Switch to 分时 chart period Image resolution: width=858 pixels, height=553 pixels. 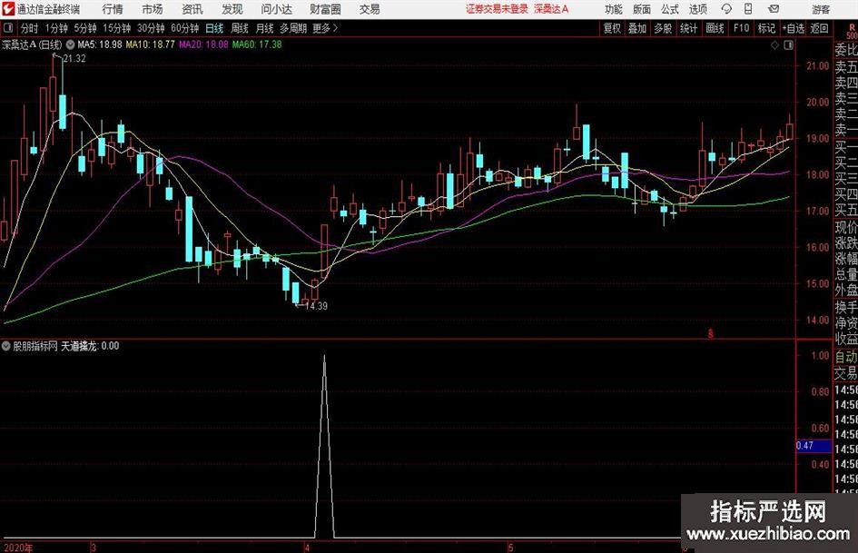pyautogui.click(x=29, y=28)
